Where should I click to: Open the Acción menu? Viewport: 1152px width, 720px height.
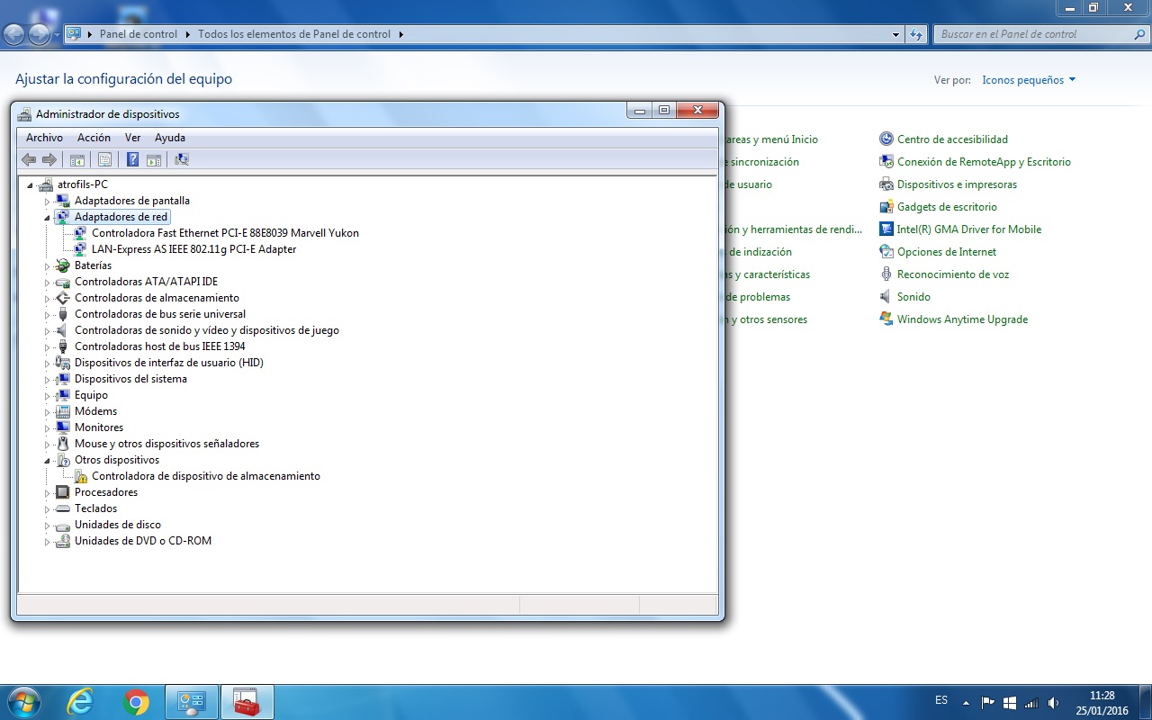(x=94, y=138)
